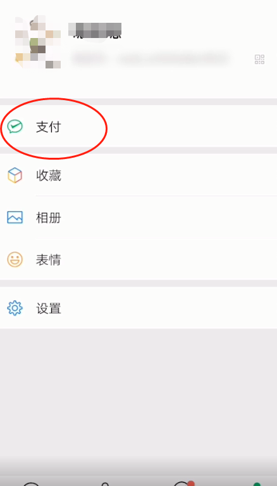Open the 设置 entry
This screenshot has height=486, width=277.
coord(49,309)
